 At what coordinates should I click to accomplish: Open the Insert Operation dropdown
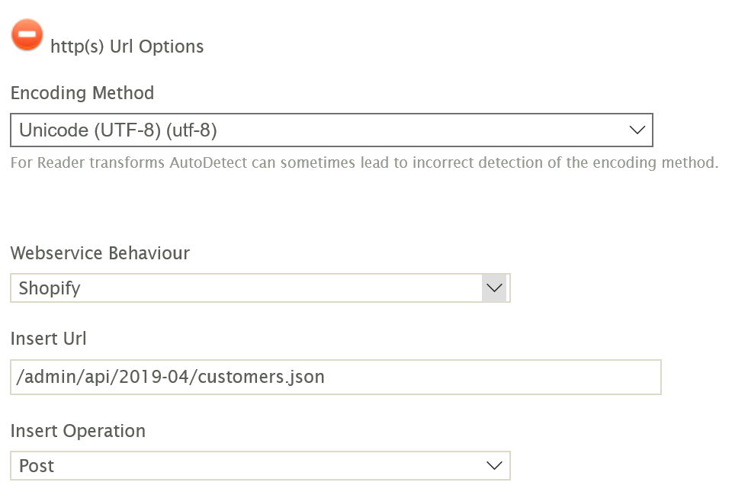click(259, 466)
